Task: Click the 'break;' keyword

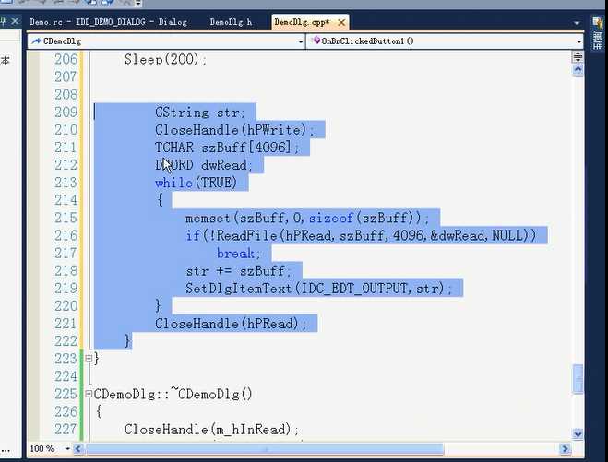Action: 238,253
